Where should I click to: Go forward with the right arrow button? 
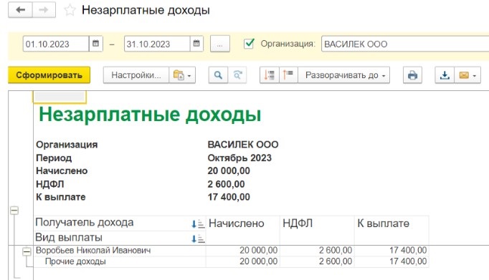(44, 10)
